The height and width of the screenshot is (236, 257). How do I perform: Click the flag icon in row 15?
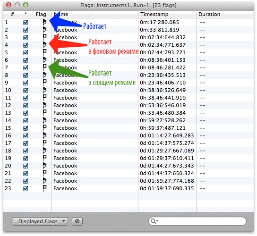click(44, 128)
